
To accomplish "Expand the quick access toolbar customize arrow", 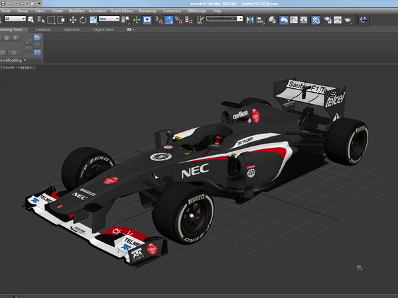I will point(39,3).
